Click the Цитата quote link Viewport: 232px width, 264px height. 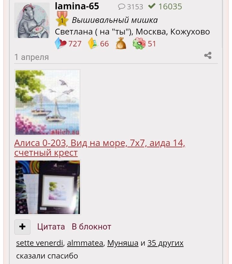(x=51, y=227)
